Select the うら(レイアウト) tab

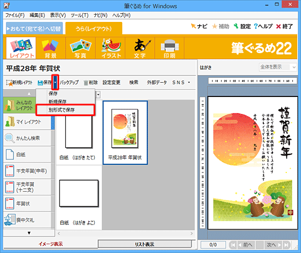[94, 28]
